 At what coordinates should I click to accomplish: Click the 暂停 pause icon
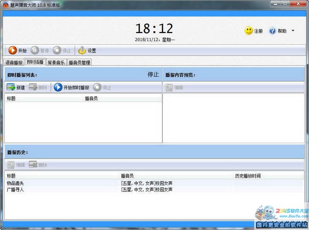pyautogui.click(x=35, y=50)
